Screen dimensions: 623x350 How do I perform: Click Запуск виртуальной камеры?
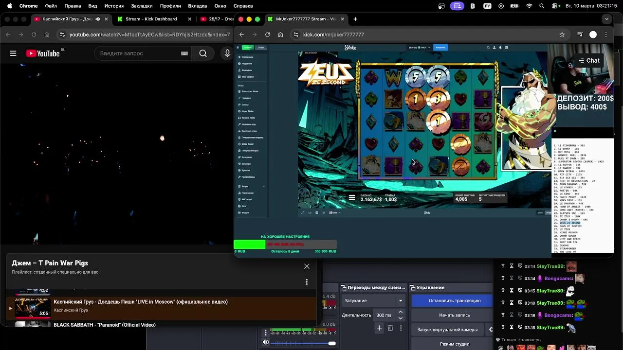pyautogui.click(x=447, y=330)
